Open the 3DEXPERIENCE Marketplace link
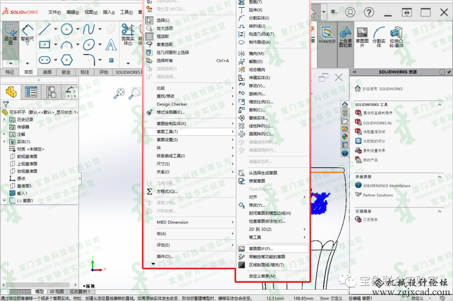This screenshot has height=301, width=453. tap(387, 186)
